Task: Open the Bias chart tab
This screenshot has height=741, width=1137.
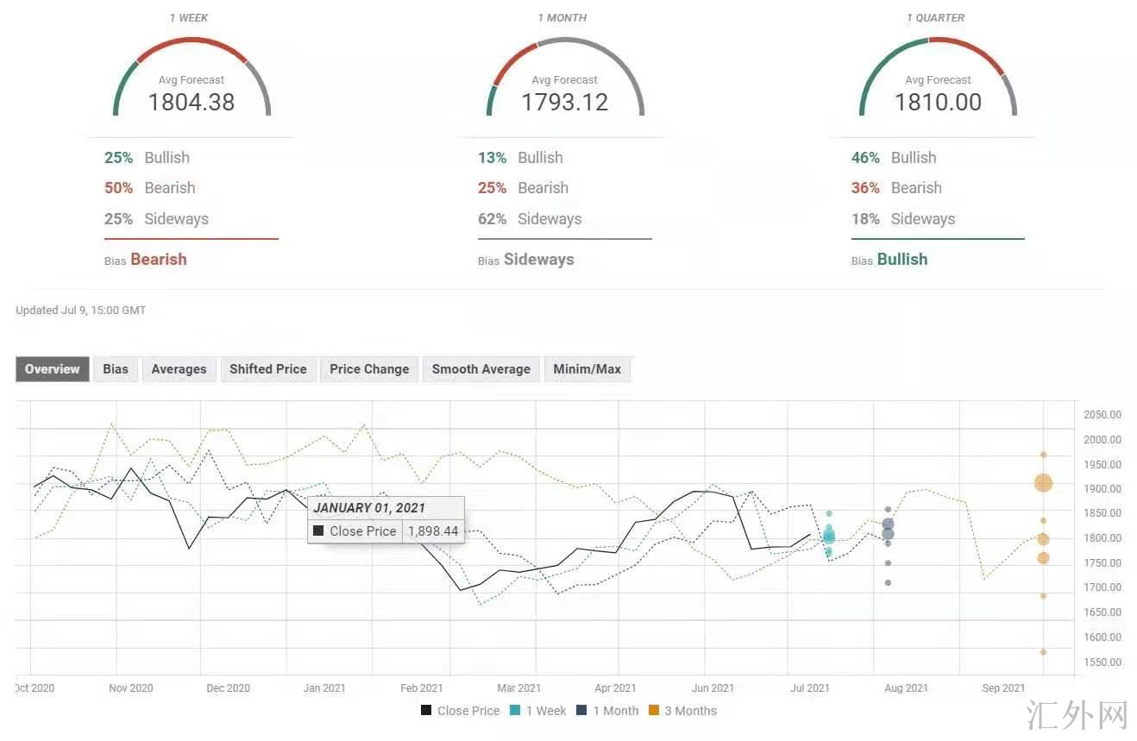Action: click(116, 369)
